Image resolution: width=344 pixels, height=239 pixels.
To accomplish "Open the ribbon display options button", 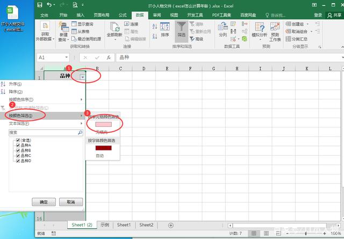I will click(x=314, y=5).
